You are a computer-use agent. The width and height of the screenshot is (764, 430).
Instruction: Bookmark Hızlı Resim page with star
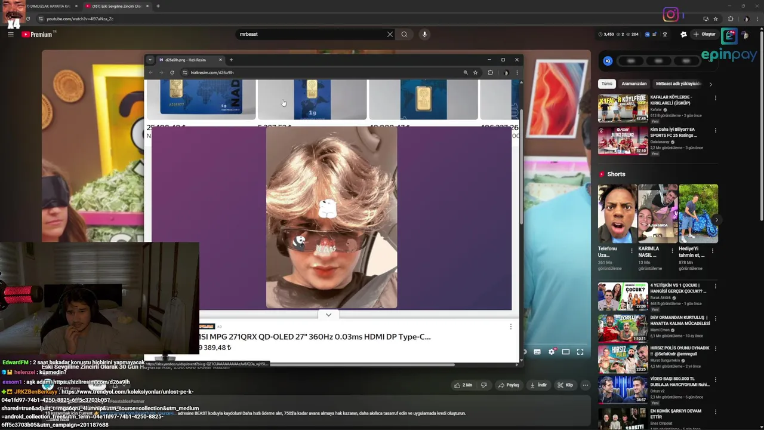coord(475,72)
